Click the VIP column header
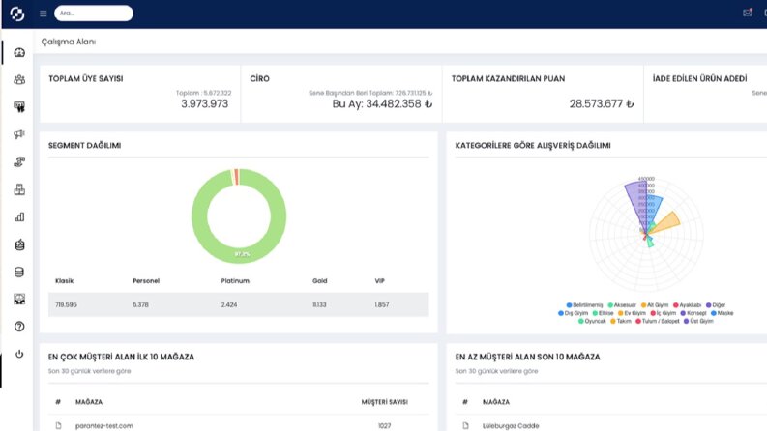Screen dimensions: 767x431 pos(379,281)
